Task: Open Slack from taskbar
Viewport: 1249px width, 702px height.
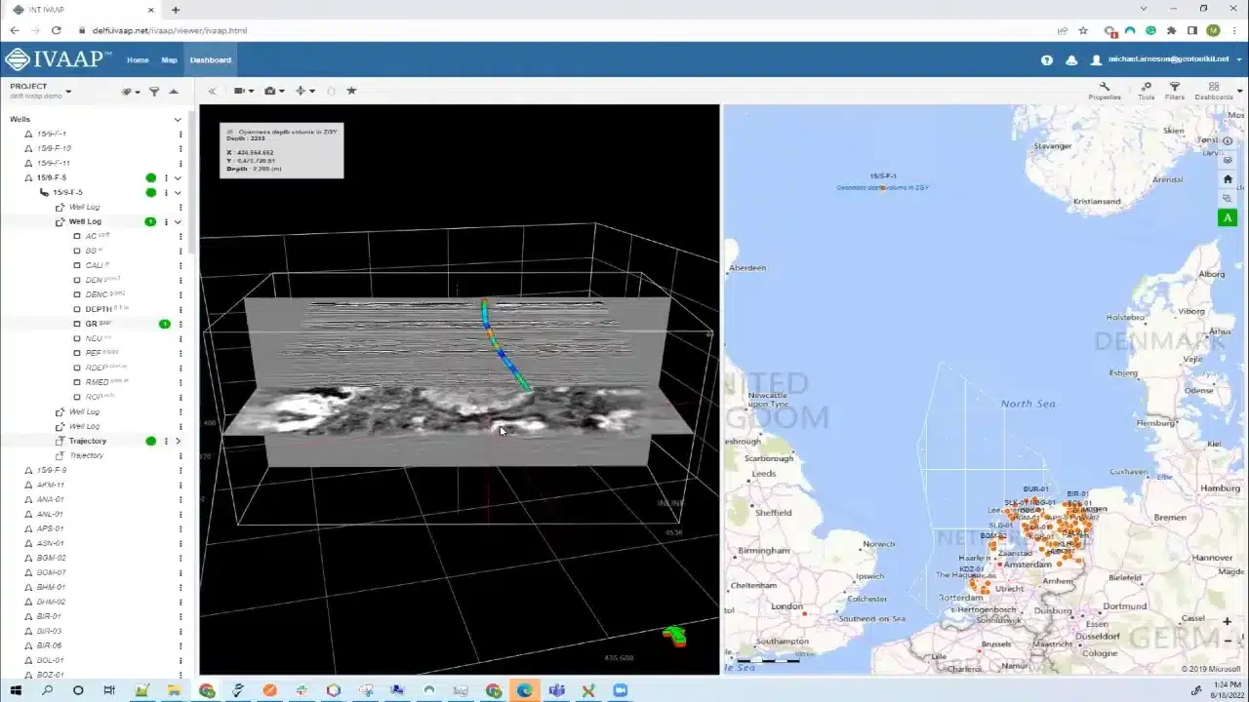Action: [x=302, y=690]
